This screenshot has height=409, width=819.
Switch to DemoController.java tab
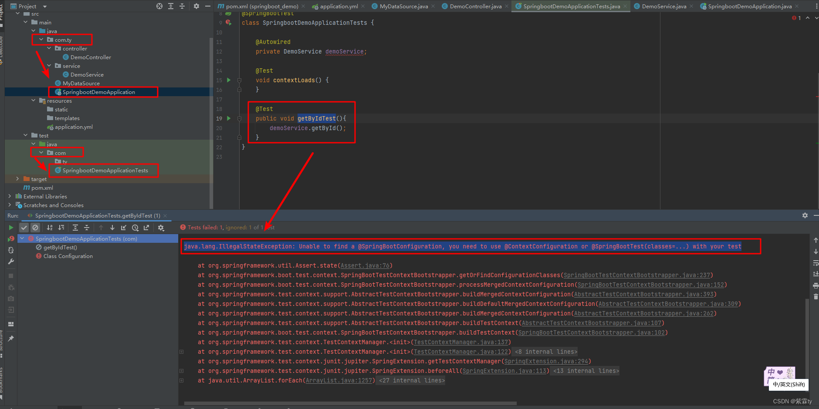(x=476, y=6)
